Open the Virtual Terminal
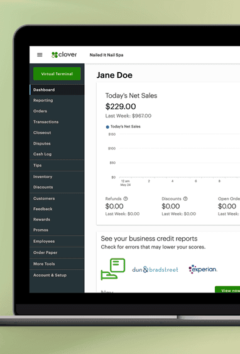This screenshot has width=240, height=354. click(x=57, y=74)
